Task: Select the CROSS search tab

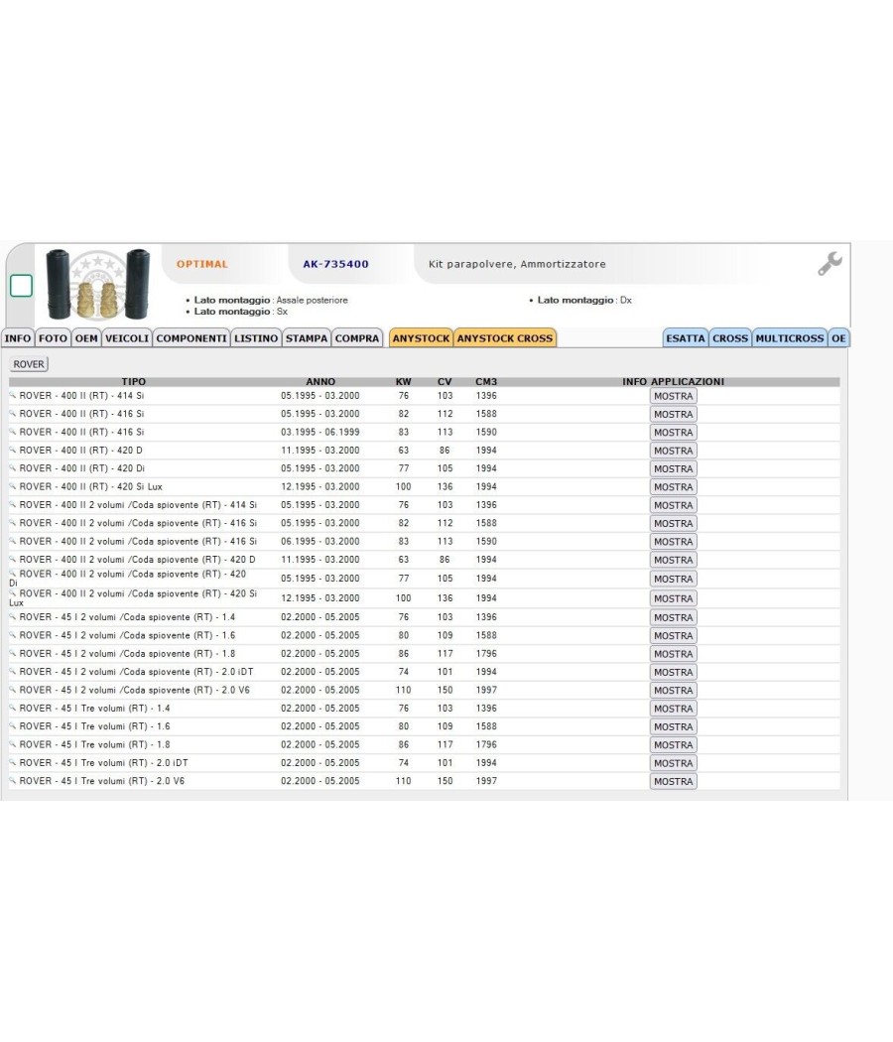Action: click(x=730, y=338)
